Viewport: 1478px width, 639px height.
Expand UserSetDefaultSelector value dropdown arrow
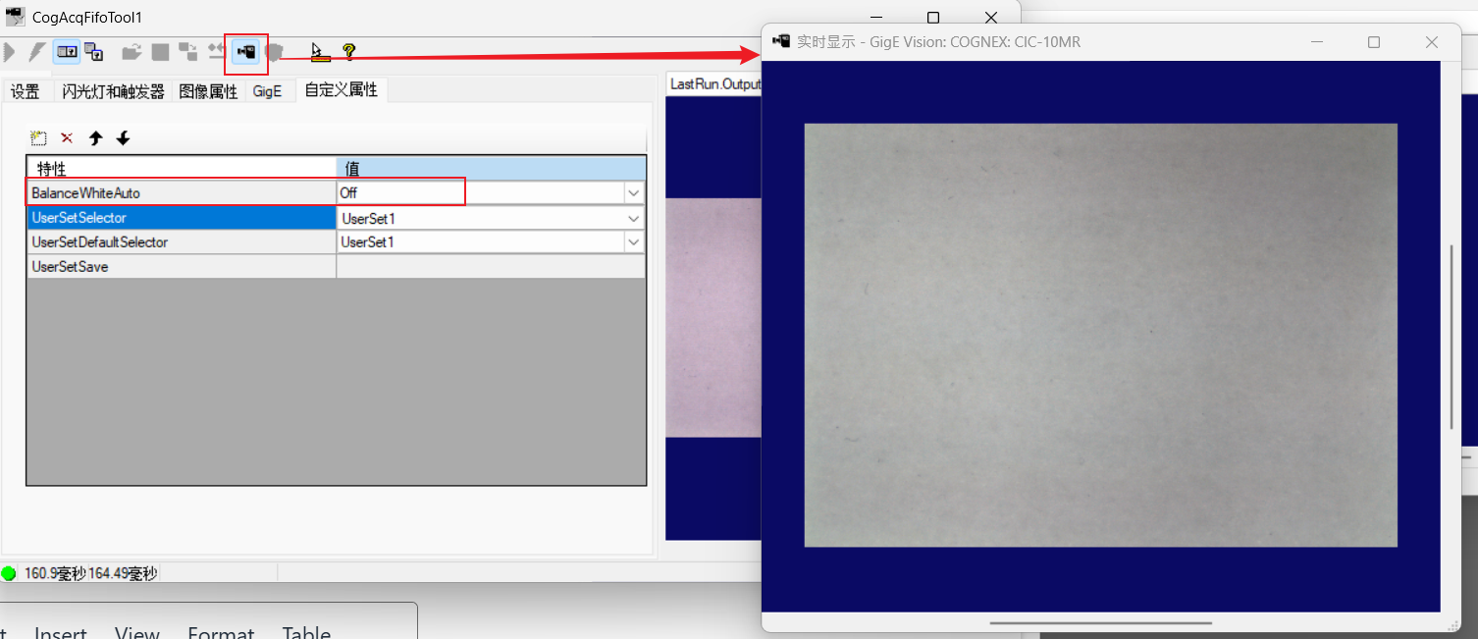tap(633, 241)
